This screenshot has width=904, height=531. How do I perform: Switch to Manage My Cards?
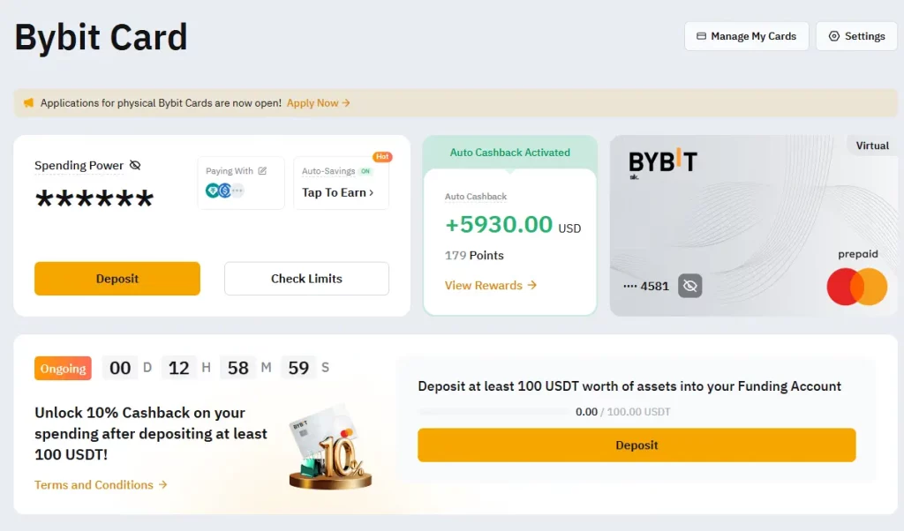point(746,36)
